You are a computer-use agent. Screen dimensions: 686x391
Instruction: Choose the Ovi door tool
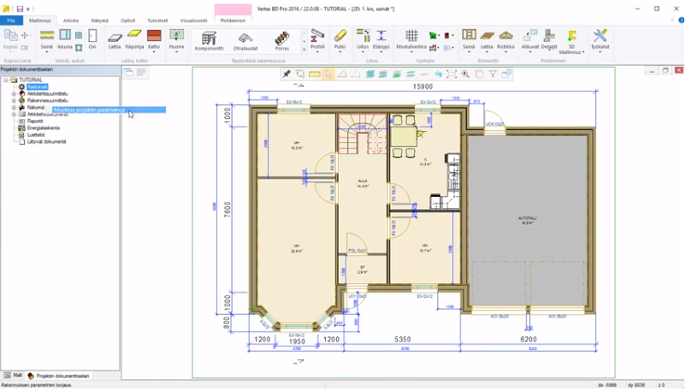[92, 39]
